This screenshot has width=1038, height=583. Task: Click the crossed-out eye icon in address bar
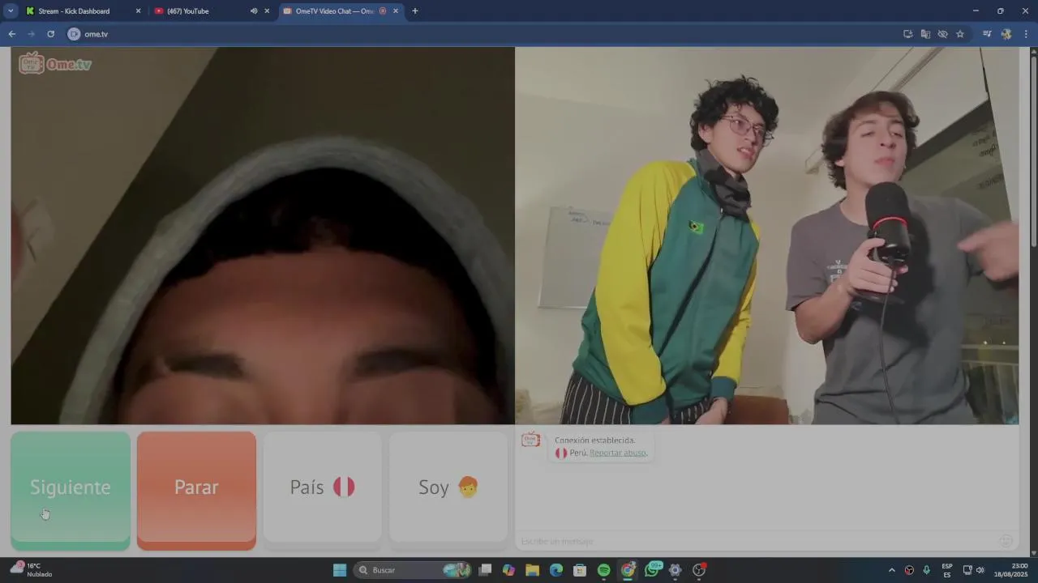pos(942,34)
